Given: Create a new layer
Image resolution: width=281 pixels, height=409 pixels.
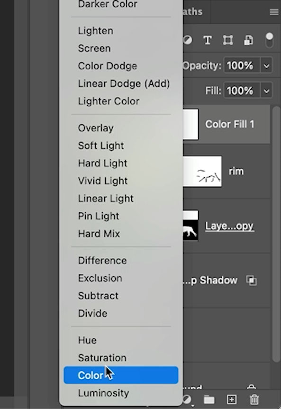Looking at the screenshot, I should pyautogui.click(x=232, y=399).
